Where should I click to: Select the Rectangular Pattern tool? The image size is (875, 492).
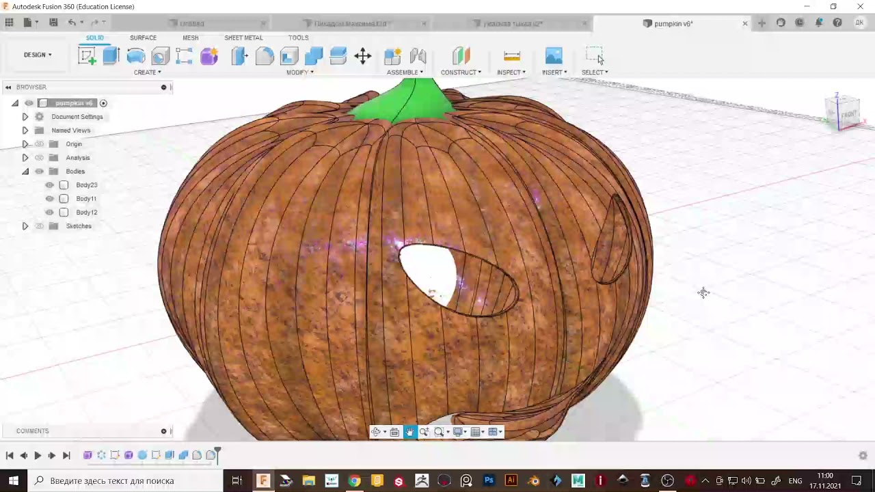pyautogui.click(x=184, y=56)
